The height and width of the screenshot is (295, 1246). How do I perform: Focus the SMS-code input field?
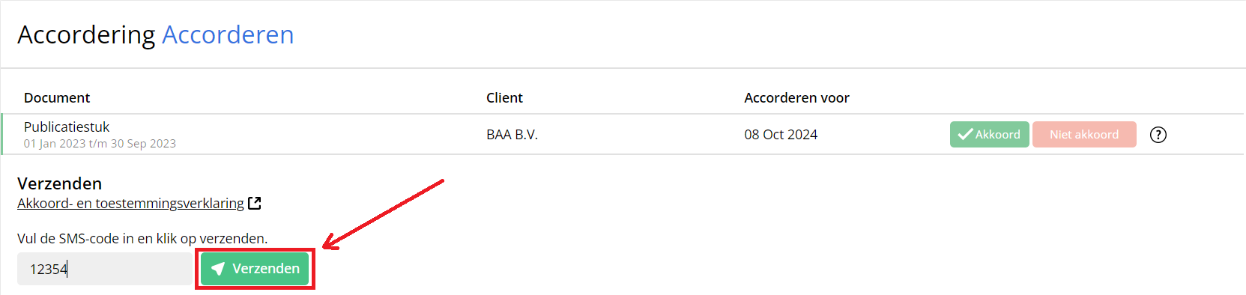pos(105,269)
